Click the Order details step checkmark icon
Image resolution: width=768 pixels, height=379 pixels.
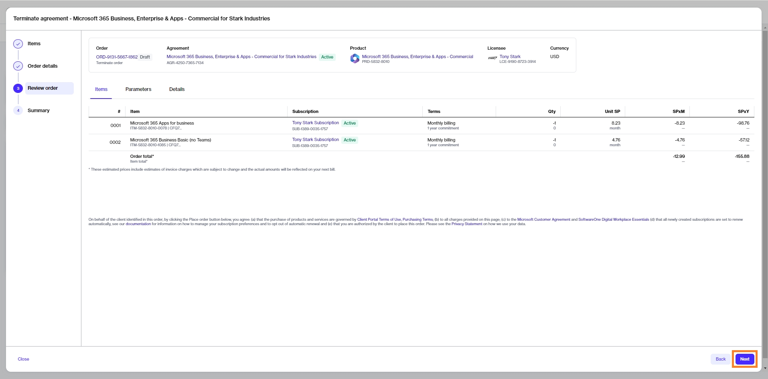[x=18, y=66]
